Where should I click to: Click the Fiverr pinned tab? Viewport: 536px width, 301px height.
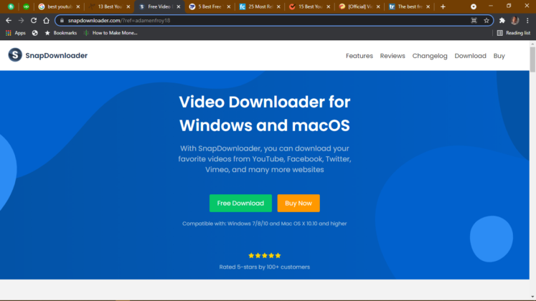click(x=11, y=6)
